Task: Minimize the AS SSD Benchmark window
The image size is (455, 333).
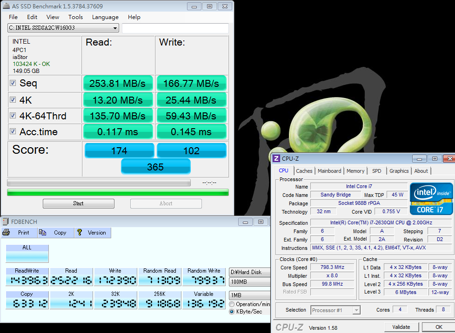Action: point(194,6)
